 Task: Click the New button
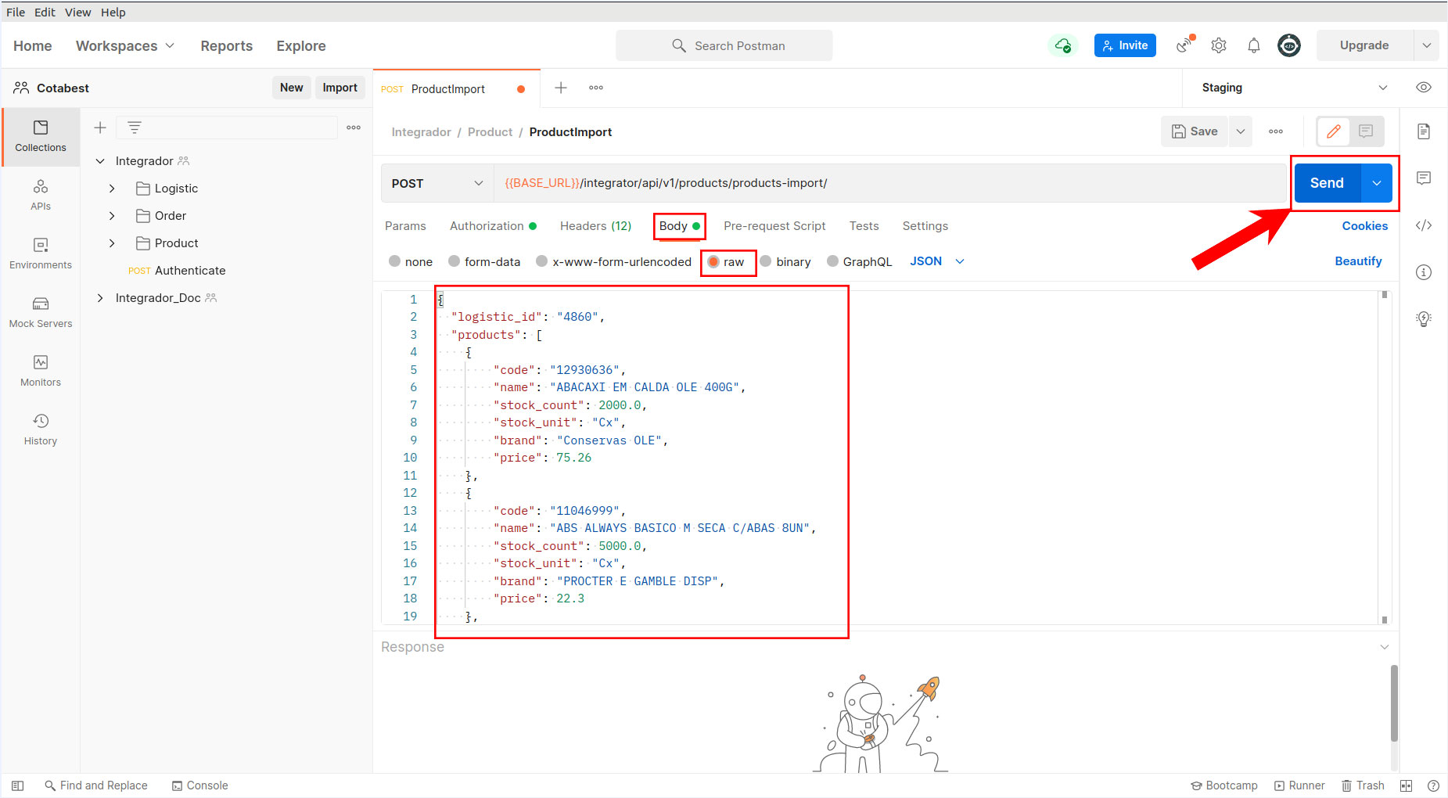tap(292, 88)
